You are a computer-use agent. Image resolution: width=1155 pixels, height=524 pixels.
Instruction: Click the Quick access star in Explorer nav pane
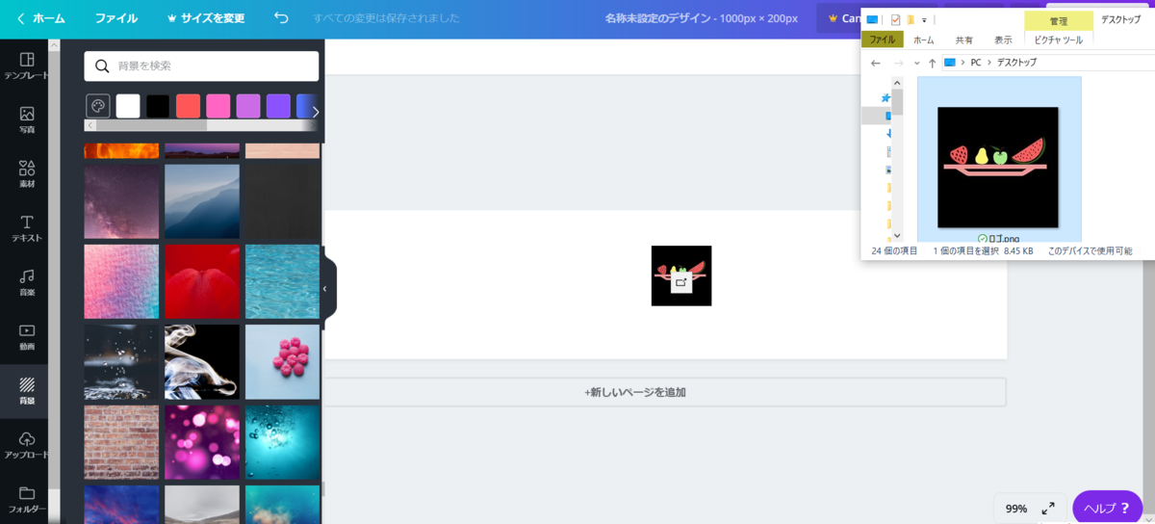coord(886,97)
